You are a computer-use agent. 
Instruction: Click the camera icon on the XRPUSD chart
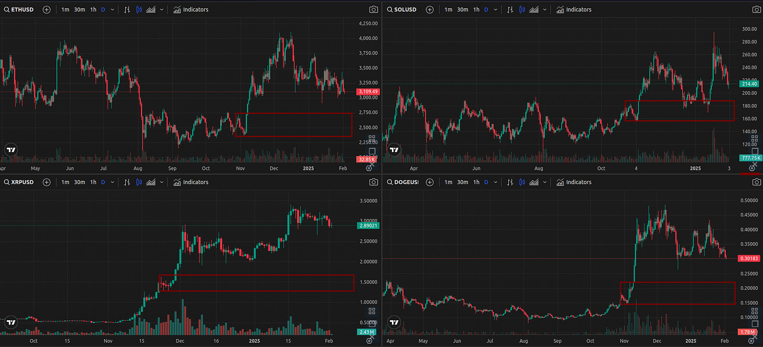(373, 182)
